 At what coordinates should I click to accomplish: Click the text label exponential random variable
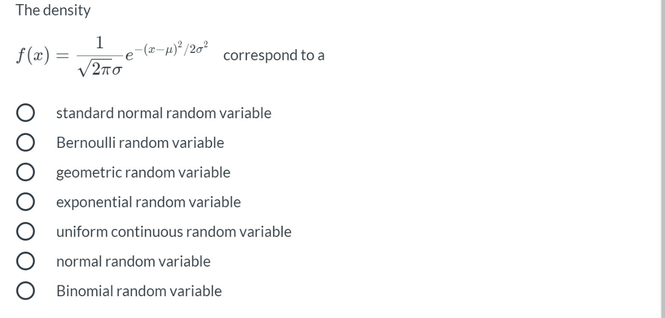(x=148, y=202)
